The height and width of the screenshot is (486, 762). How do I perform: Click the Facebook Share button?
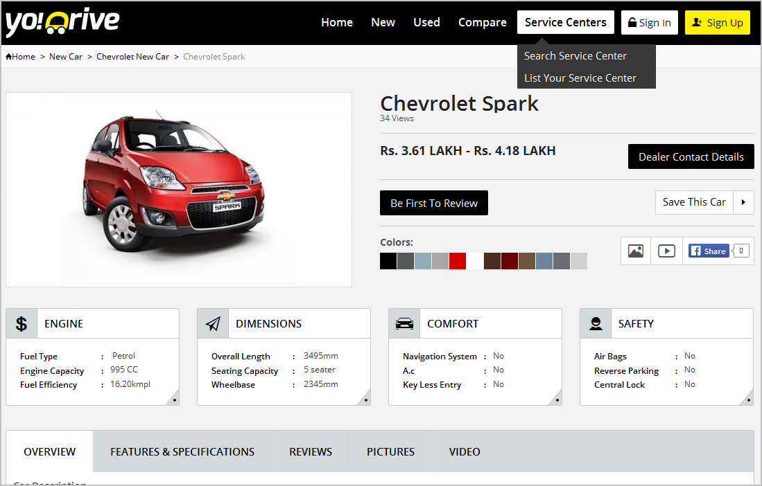(709, 251)
